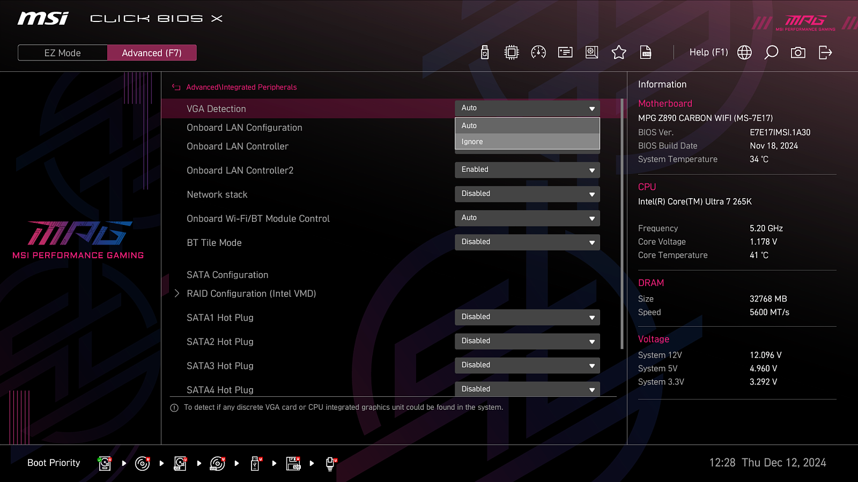
Task: Take a screenshot with camera icon
Action: [x=798, y=52]
